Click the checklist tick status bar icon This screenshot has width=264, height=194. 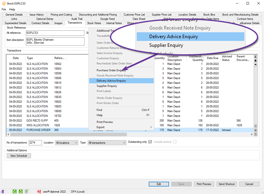click(27, 192)
